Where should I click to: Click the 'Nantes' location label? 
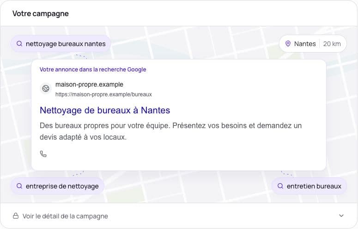click(305, 44)
